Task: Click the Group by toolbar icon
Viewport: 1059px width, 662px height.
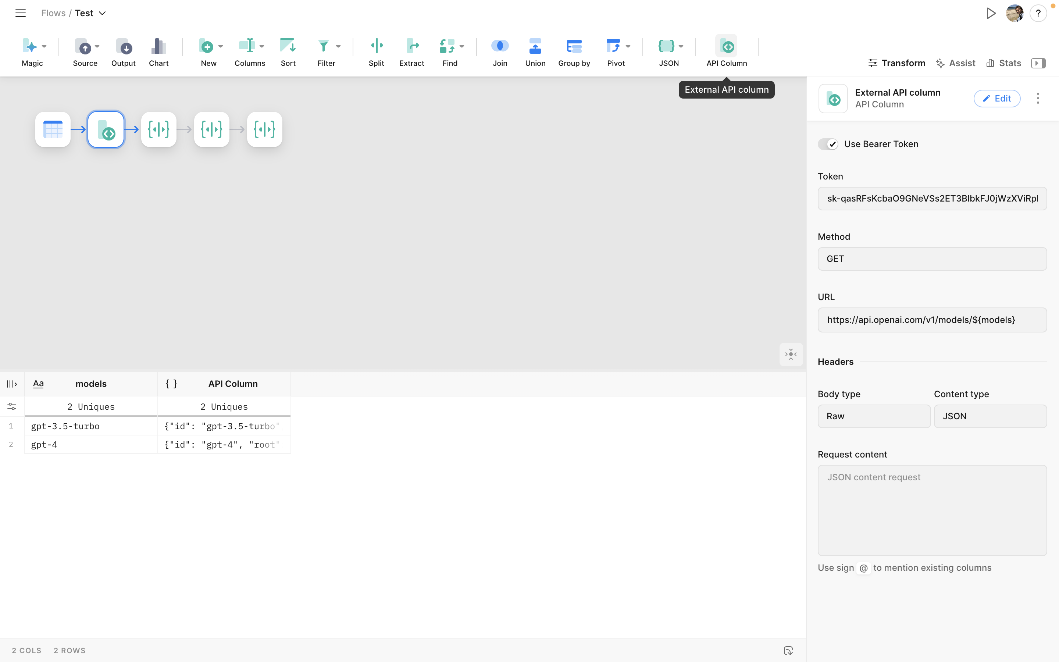Action: point(574,46)
